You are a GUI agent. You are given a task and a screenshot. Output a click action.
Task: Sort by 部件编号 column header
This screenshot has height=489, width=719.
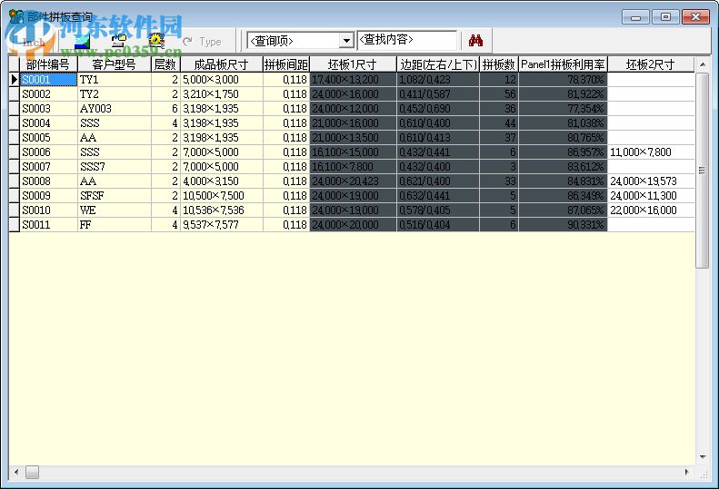point(48,64)
